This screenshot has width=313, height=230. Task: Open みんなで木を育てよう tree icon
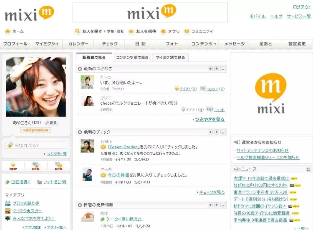click(x=8, y=218)
